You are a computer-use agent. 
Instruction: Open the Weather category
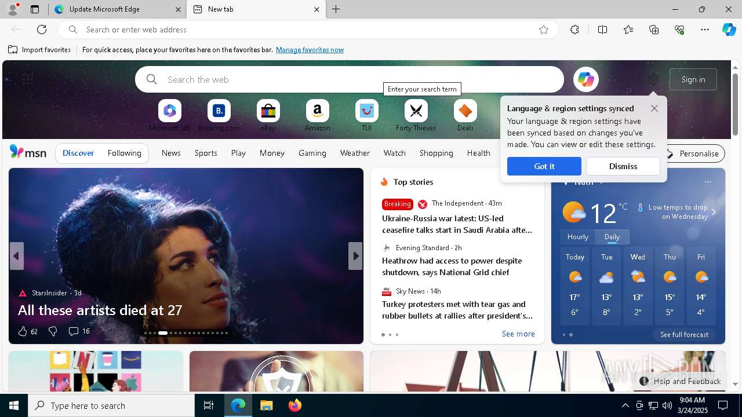(x=355, y=153)
